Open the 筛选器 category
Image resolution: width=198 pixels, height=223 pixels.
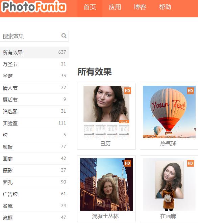pos(34,111)
